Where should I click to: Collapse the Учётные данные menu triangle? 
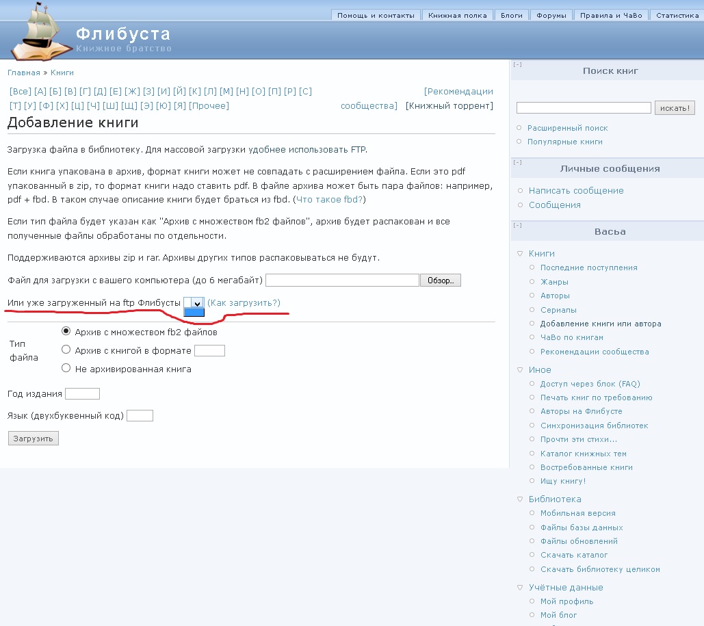click(520, 588)
